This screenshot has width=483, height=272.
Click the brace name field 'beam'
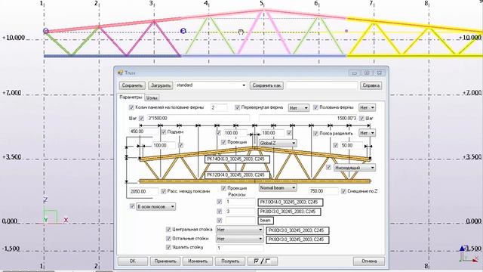tap(266, 221)
